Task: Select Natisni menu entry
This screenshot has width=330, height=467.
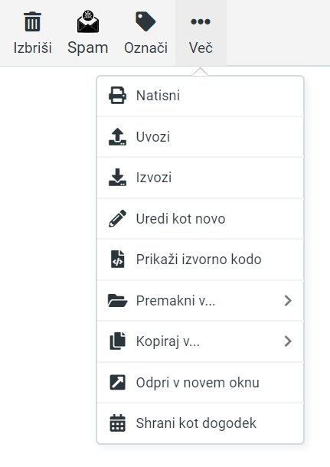Action: 200,96
